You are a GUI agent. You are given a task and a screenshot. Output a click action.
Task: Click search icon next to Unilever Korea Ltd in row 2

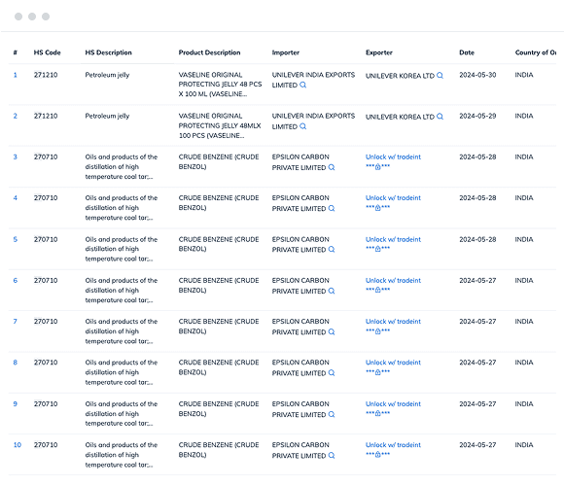tap(440, 117)
